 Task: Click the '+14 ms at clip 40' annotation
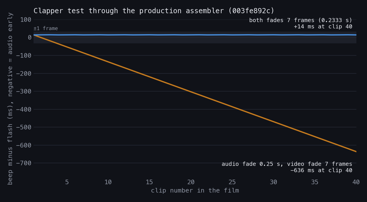pyautogui.click(x=323, y=27)
